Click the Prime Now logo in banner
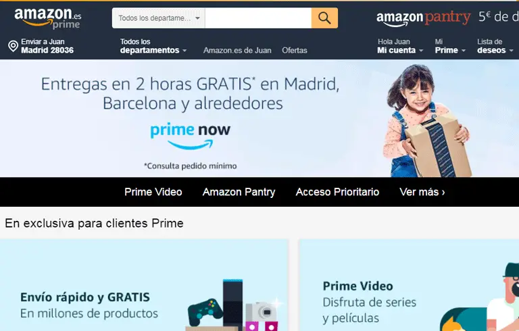 (191, 136)
